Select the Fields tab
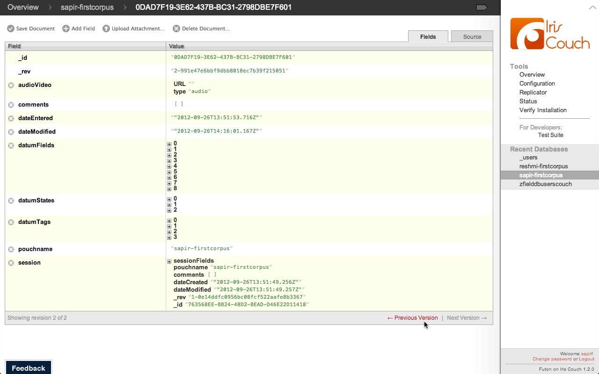Image resolution: width=599 pixels, height=374 pixels. [x=428, y=37]
